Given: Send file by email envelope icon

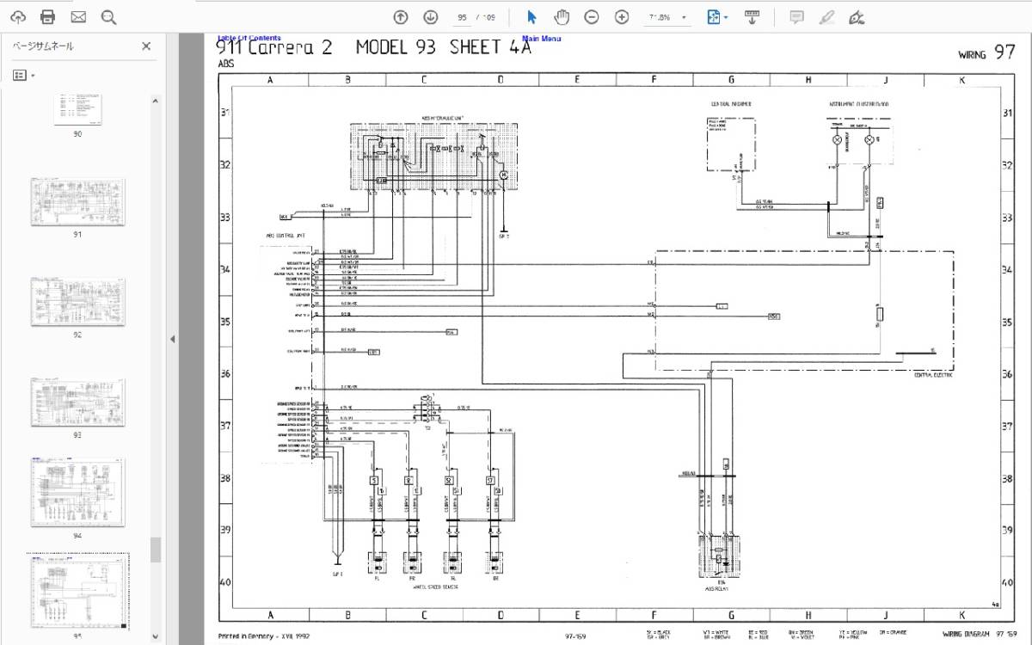Looking at the screenshot, I should [x=78, y=17].
